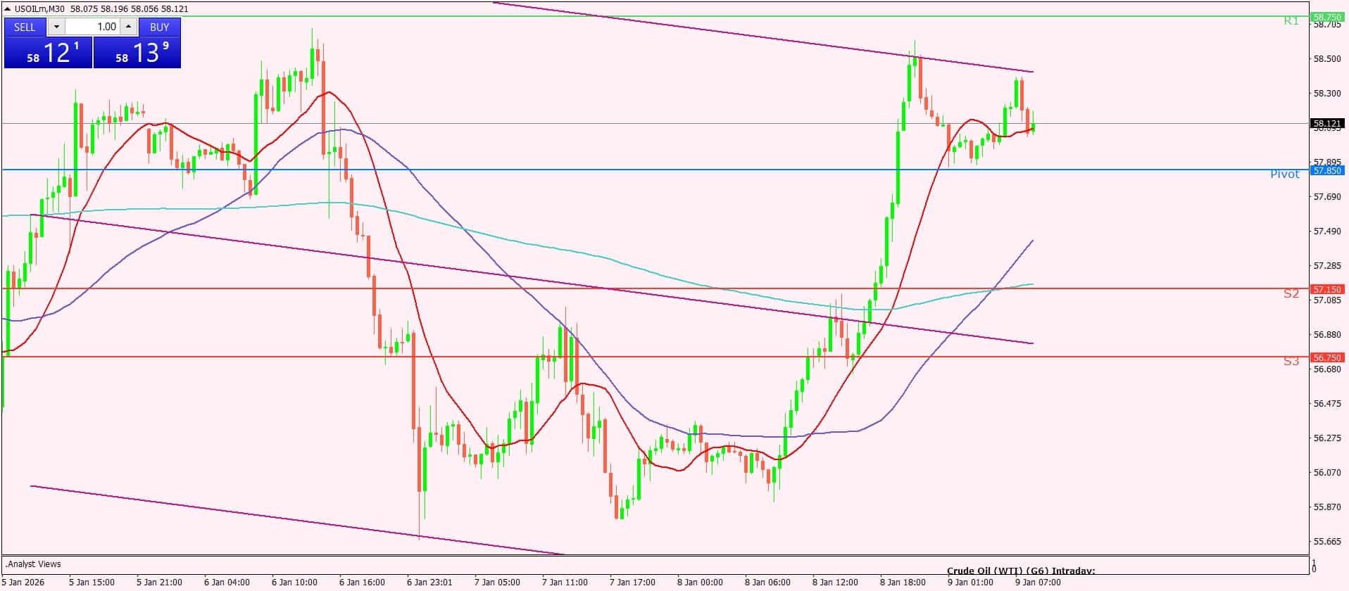Click the 57.285 price scale label
Screen dimensions: 1349x591
pyautogui.click(x=1327, y=266)
